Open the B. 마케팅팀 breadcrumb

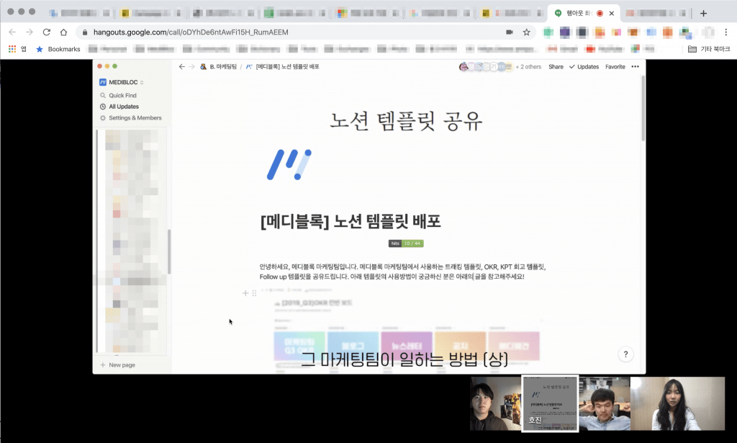point(219,67)
